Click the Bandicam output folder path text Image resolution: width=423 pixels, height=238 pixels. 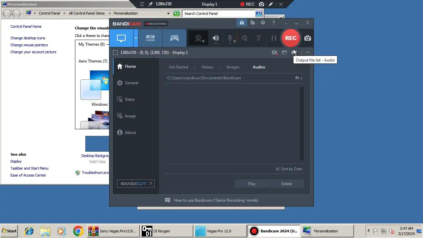pos(204,78)
